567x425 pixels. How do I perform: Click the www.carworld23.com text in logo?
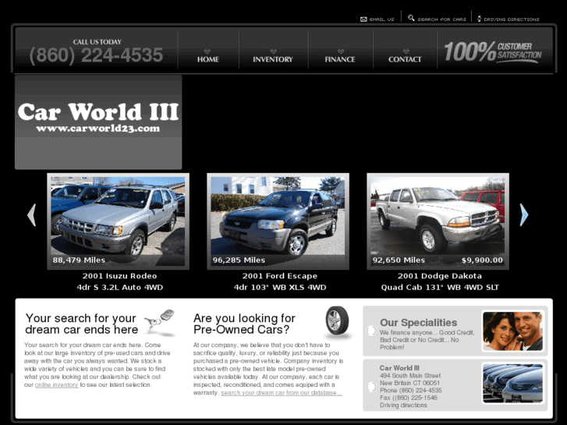[98, 129]
